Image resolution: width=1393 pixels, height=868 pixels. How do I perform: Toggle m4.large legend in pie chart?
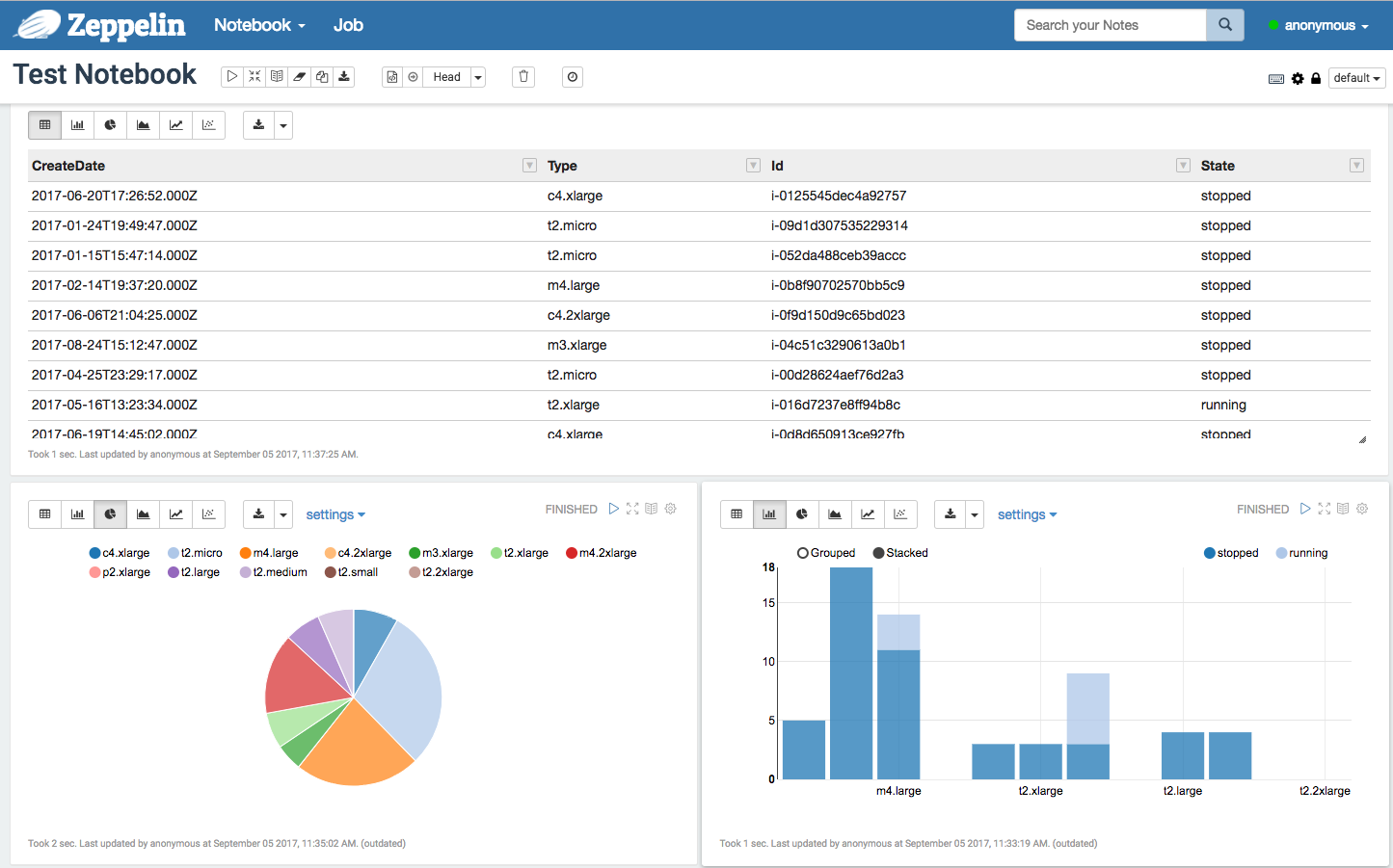tap(269, 553)
